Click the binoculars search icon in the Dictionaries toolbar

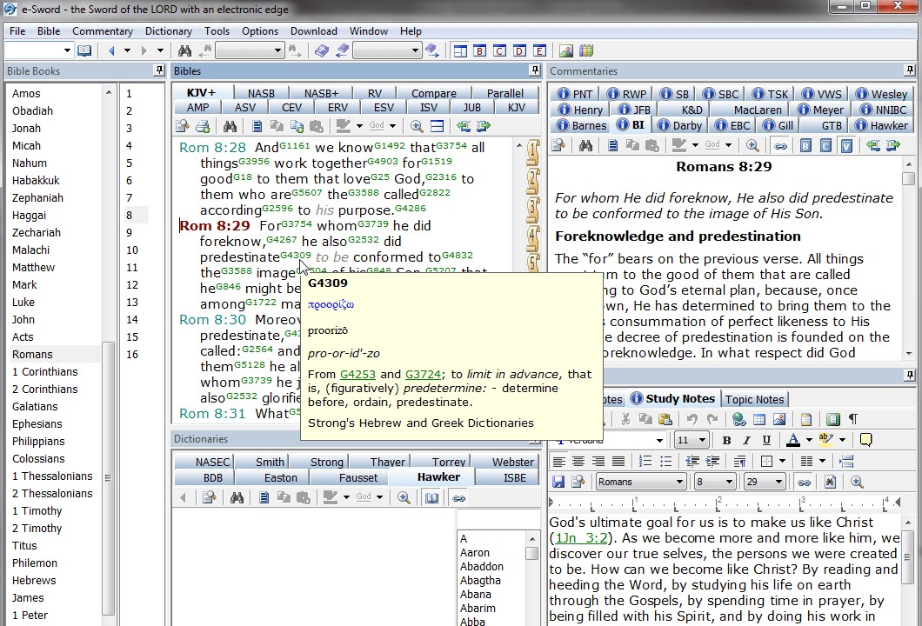237,498
